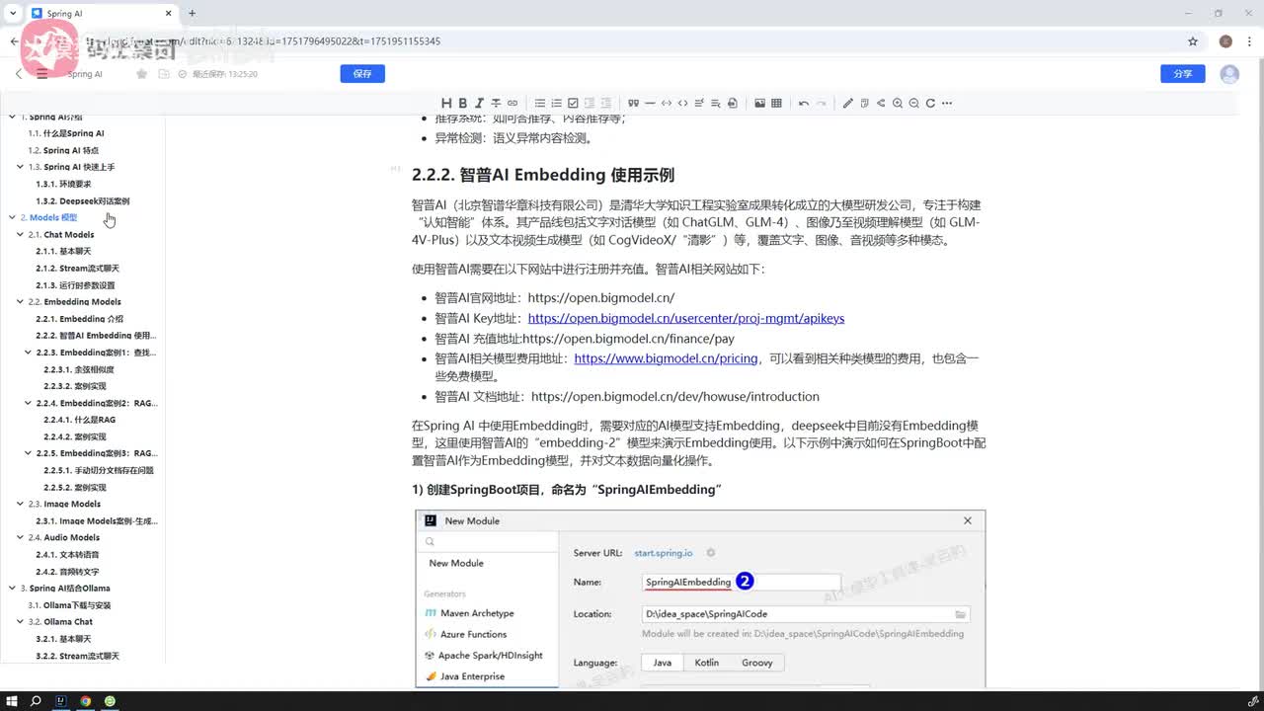Open the user avatar beside 分享

(x=1229, y=74)
